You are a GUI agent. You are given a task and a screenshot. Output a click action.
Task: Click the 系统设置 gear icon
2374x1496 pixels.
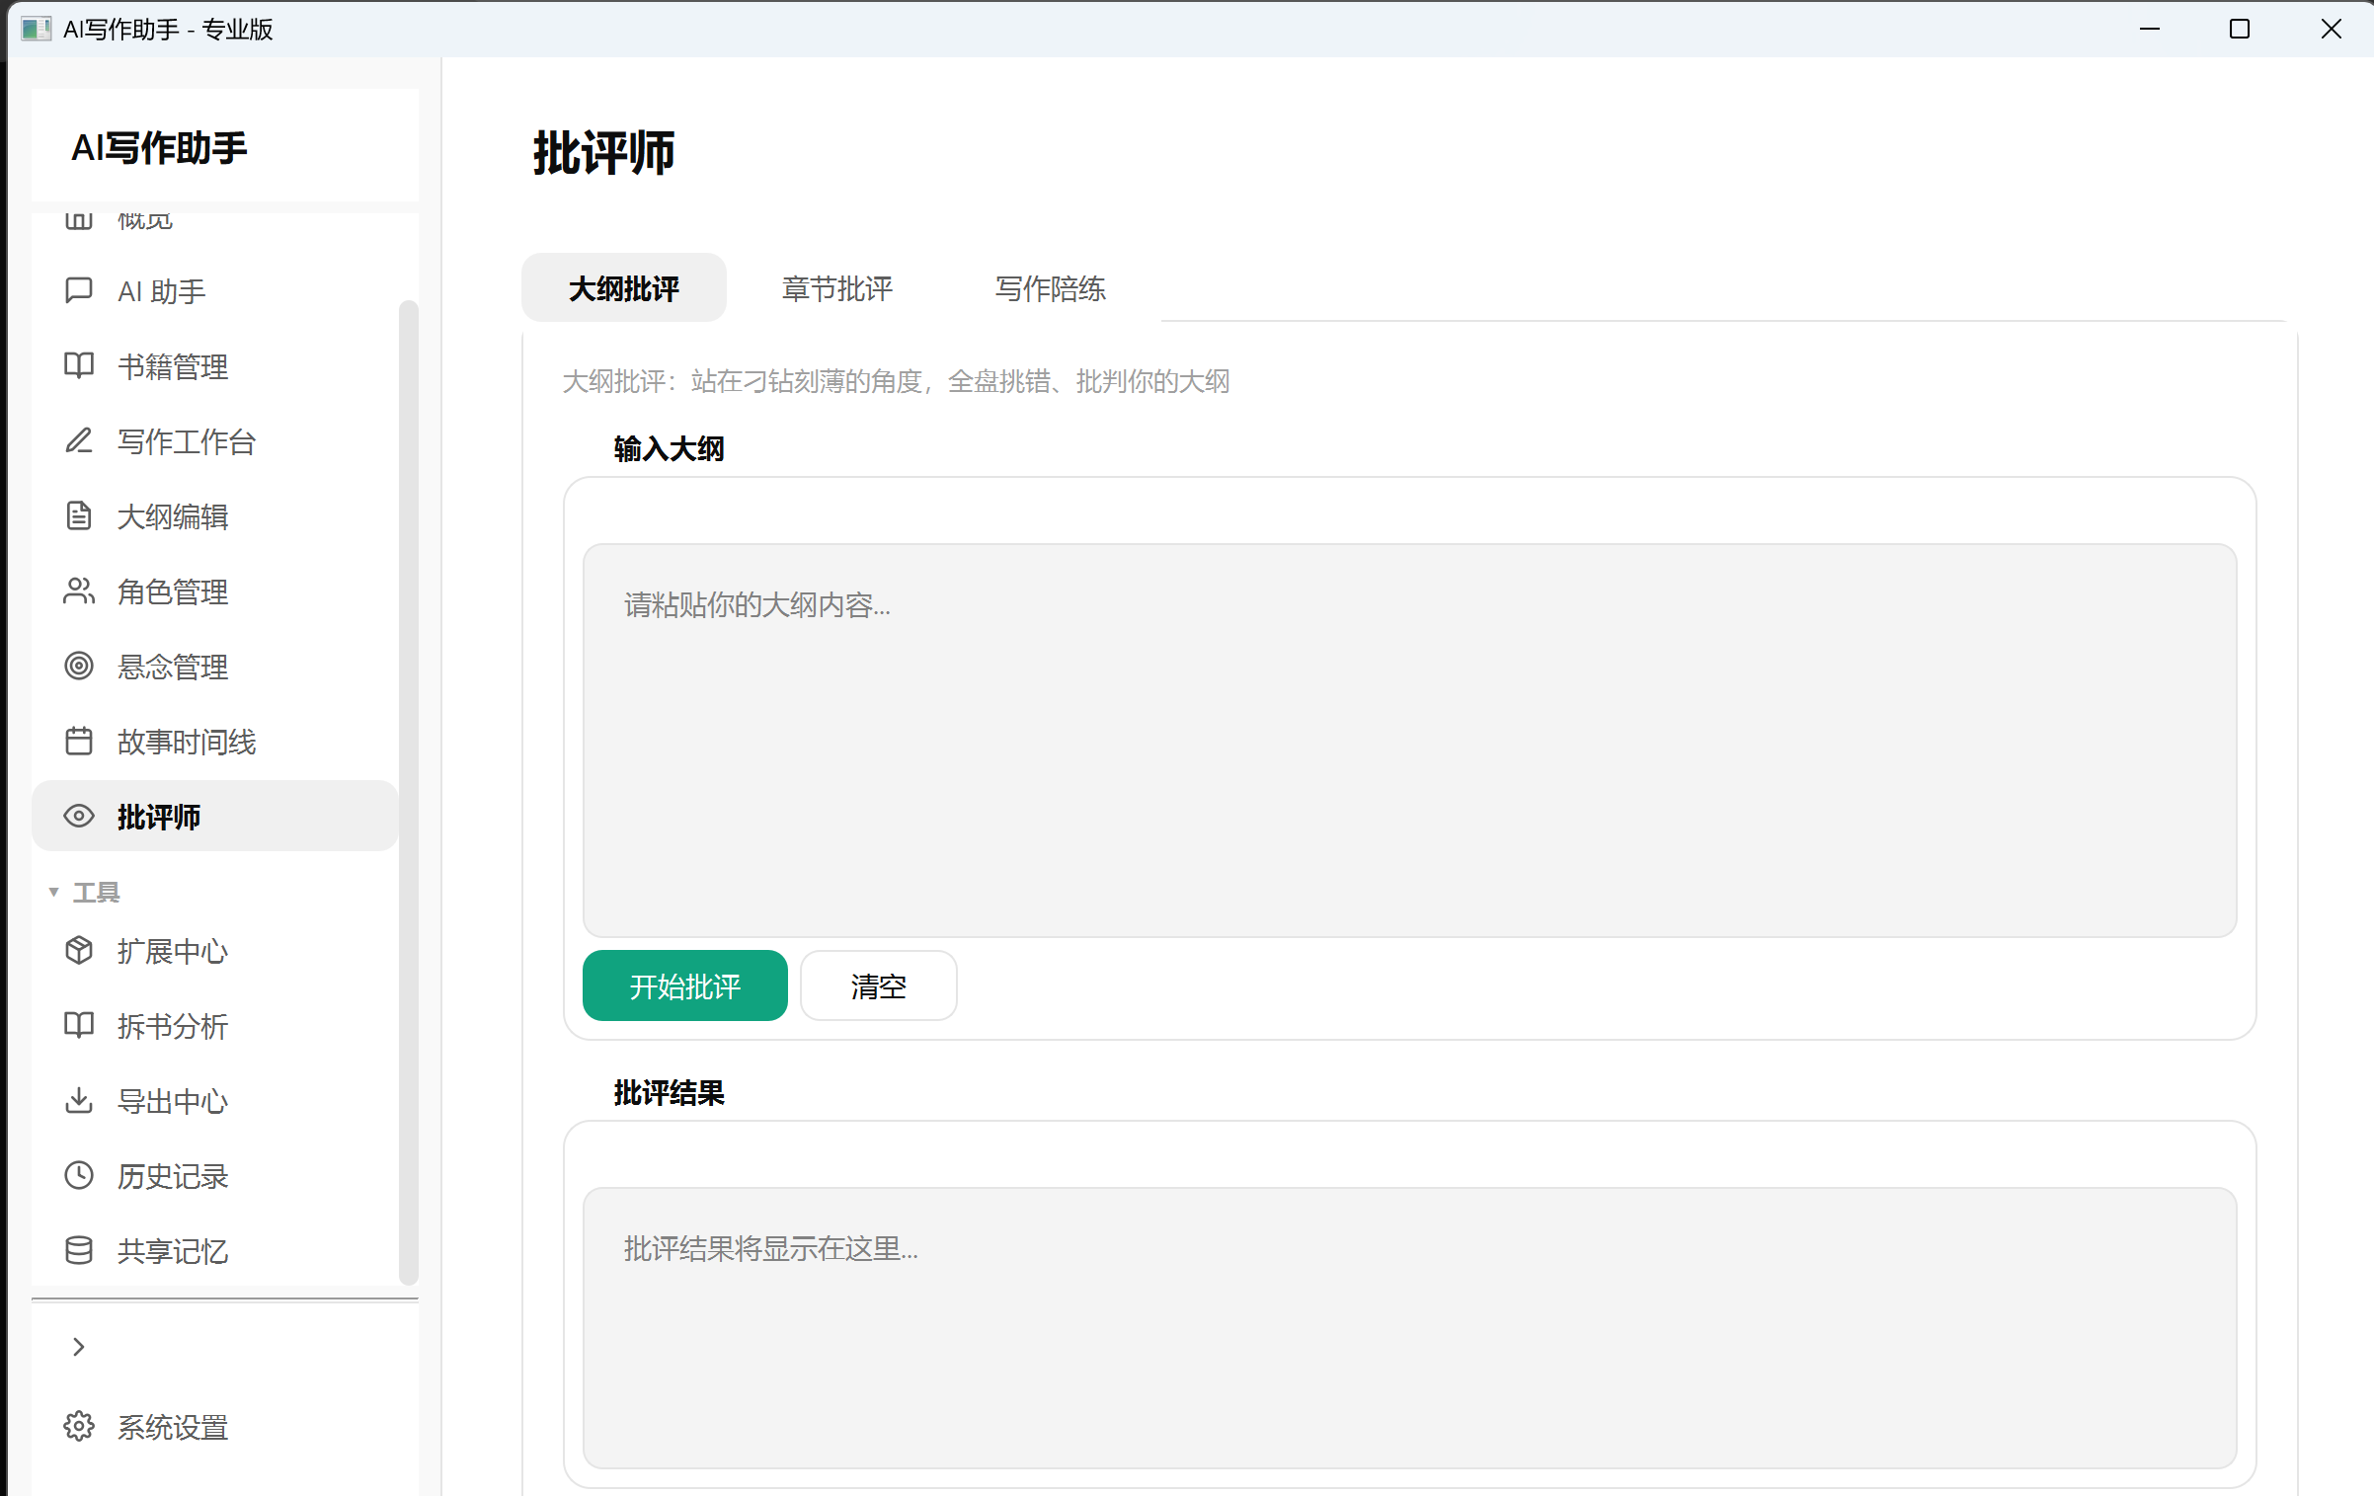(79, 1426)
